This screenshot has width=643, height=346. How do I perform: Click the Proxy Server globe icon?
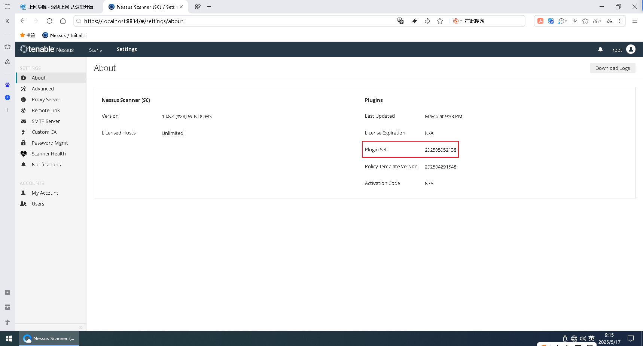[x=24, y=100]
